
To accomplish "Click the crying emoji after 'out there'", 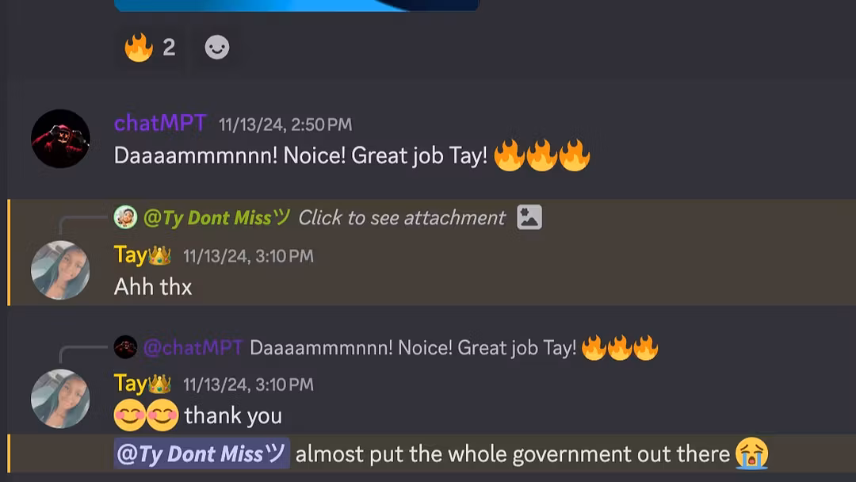I will (x=751, y=453).
